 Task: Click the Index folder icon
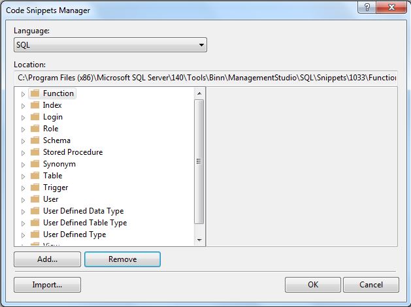click(x=35, y=105)
